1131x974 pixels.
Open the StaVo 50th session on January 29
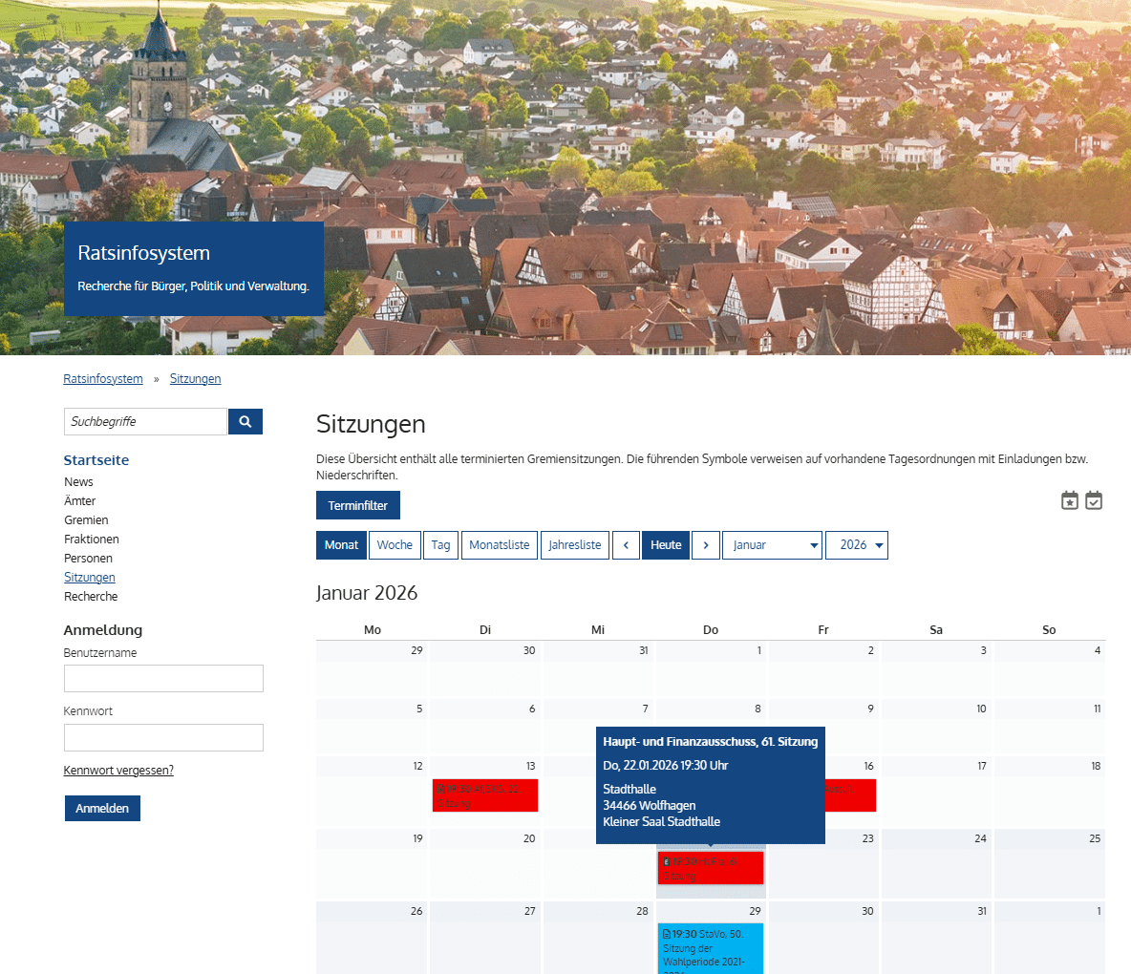pos(710,947)
